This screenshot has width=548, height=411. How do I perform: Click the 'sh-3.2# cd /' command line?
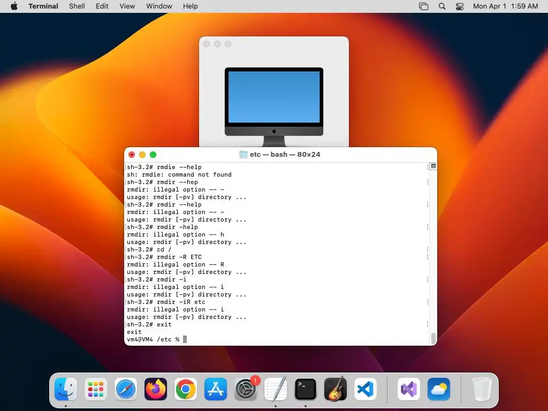click(x=149, y=249)
